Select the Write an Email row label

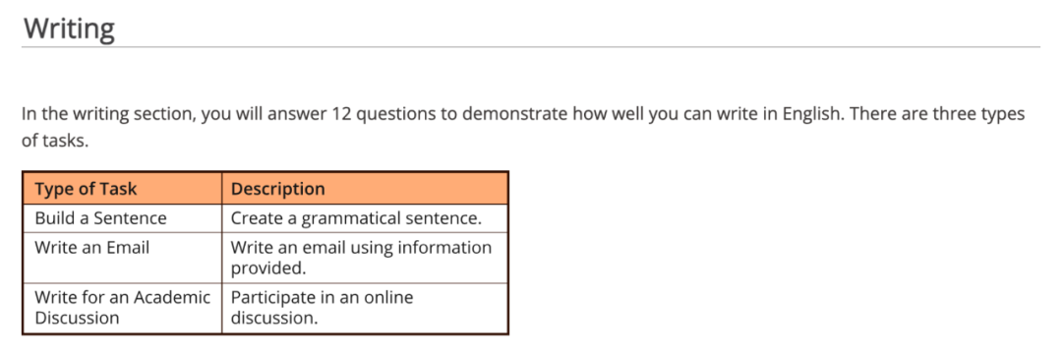point(92,247)
